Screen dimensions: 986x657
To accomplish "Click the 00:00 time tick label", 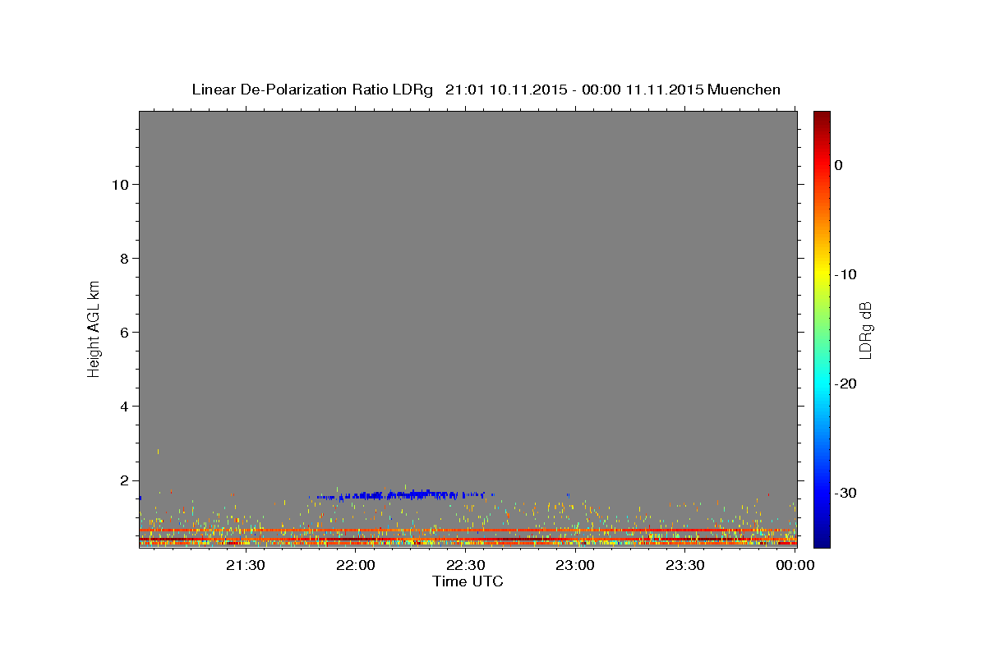I will tap(794, 565).
